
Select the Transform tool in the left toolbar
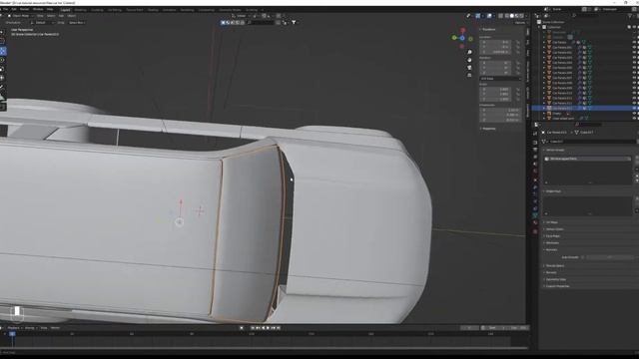click(x=2, y=78)
